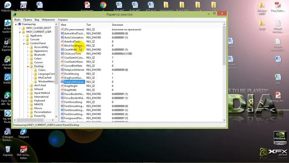Click values list scroll-down arrow

(224, 120)
